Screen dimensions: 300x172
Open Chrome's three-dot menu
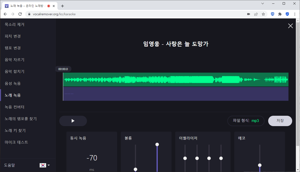(295, 14)
